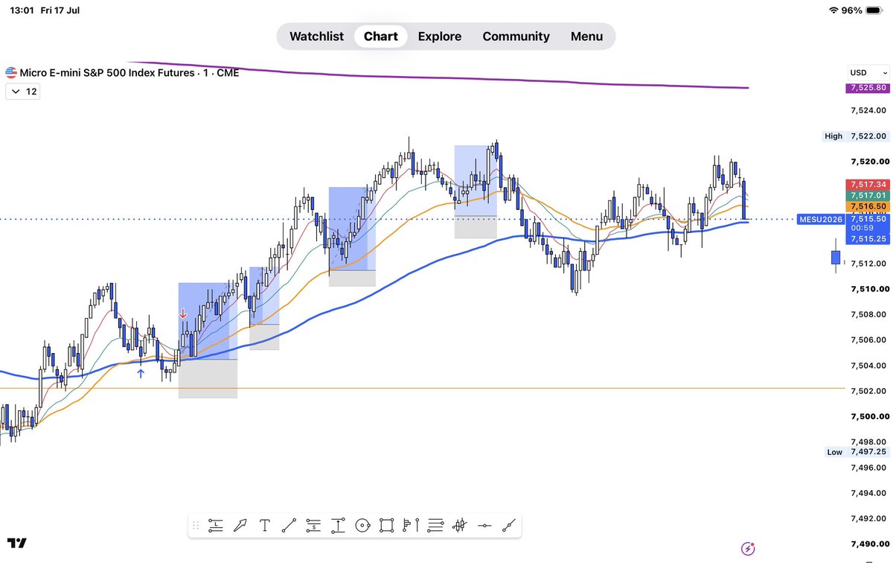The image size is (893, 563).
Task: Tap the red down arrow chart marker
Action: (x=182, y=314)
